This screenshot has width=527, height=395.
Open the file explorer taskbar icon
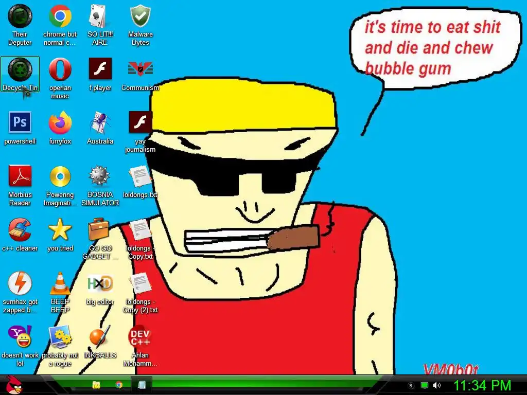coord(96,385)
